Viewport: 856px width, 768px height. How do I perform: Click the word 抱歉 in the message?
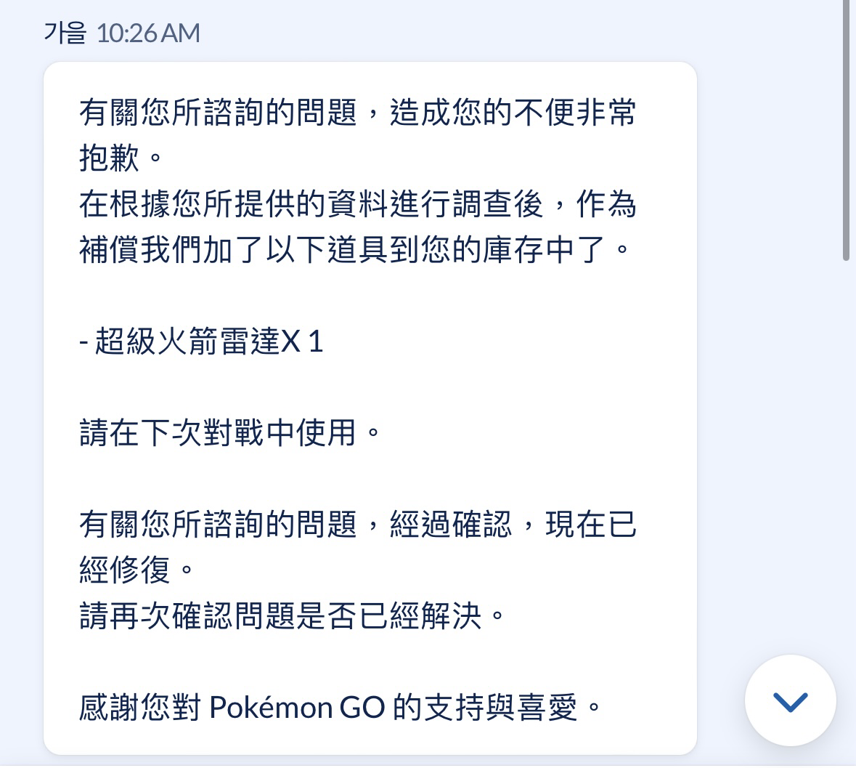pos(109,158)
